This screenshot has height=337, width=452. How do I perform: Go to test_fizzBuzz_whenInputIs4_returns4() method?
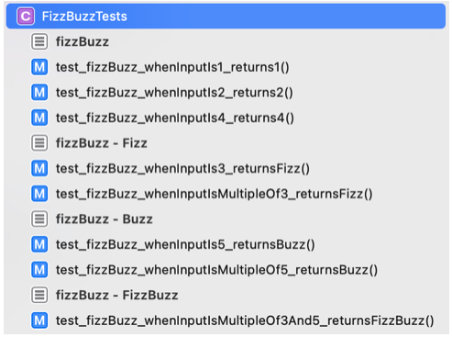point(175,118)
